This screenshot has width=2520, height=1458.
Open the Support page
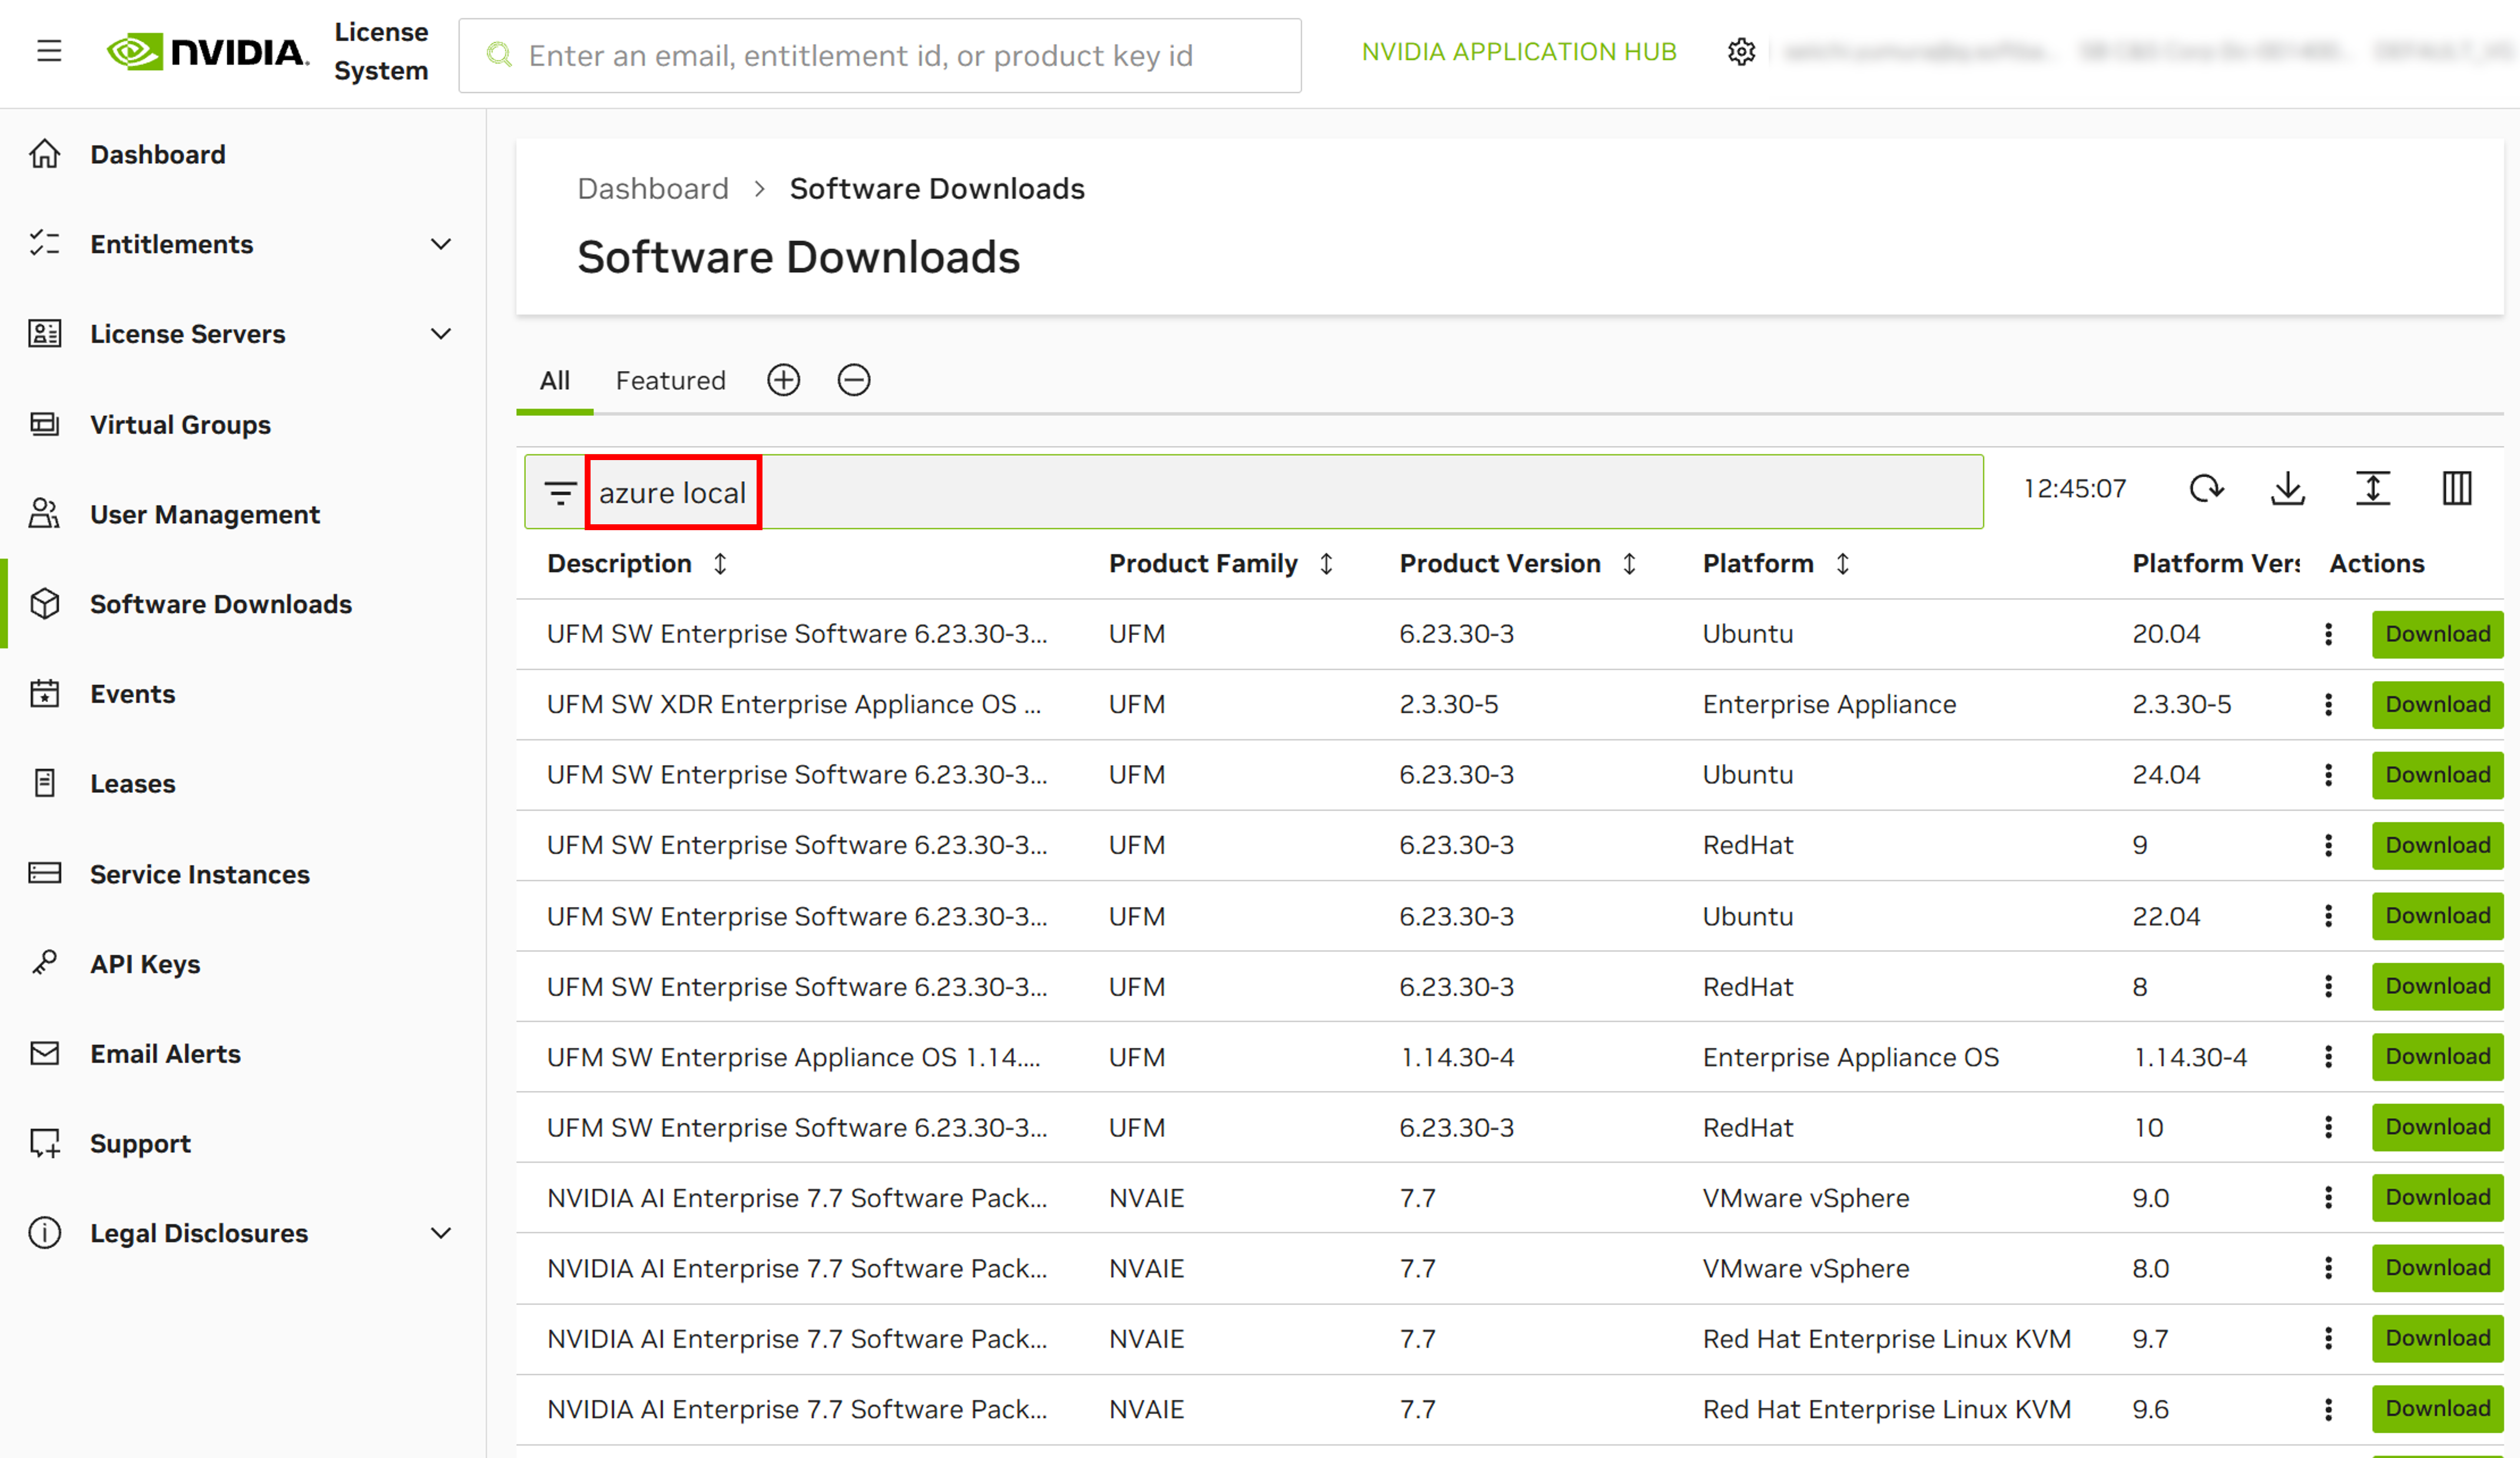[140, 1144]
